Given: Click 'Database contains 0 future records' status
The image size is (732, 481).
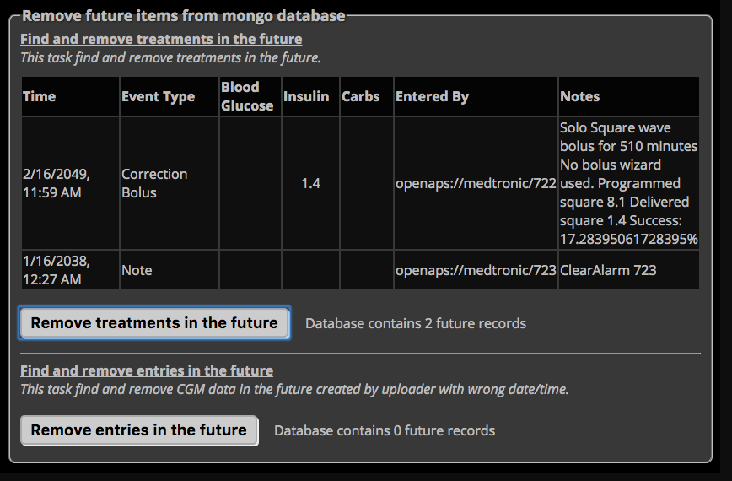Looking at the screenshot, I should click(x=385, y=430).
